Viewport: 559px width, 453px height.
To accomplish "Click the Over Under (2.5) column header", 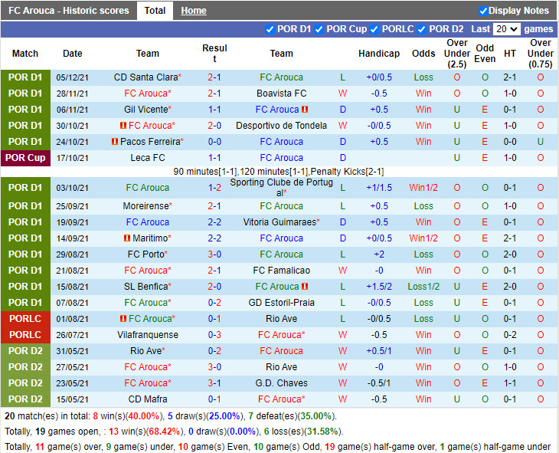I will 457,54.
